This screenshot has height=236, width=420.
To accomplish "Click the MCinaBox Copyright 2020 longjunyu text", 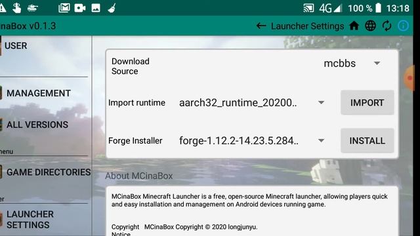I will click(201, 227).
